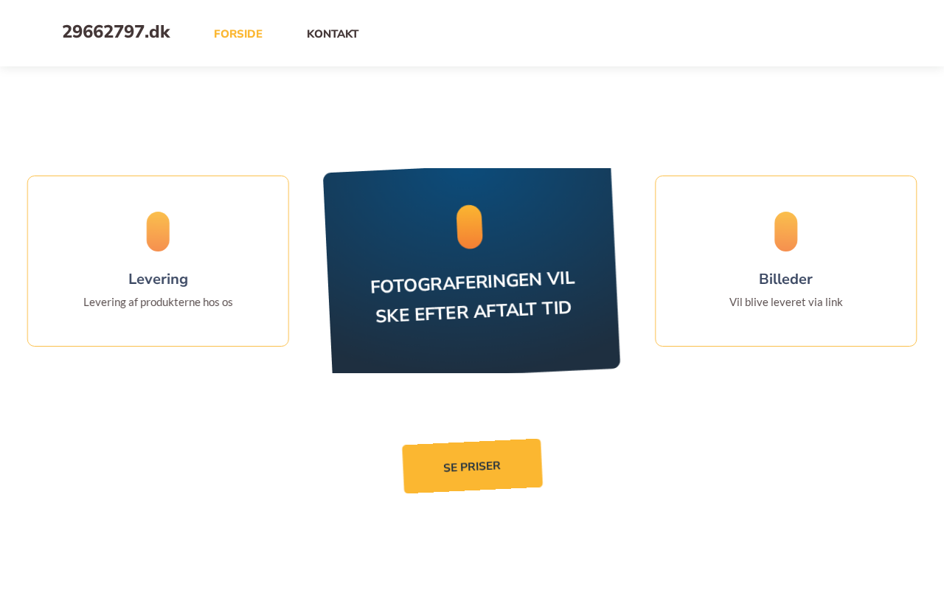944x590 pixels.
Task: Click the 29662797.dk site logo
Action: [x=116, y=32]
